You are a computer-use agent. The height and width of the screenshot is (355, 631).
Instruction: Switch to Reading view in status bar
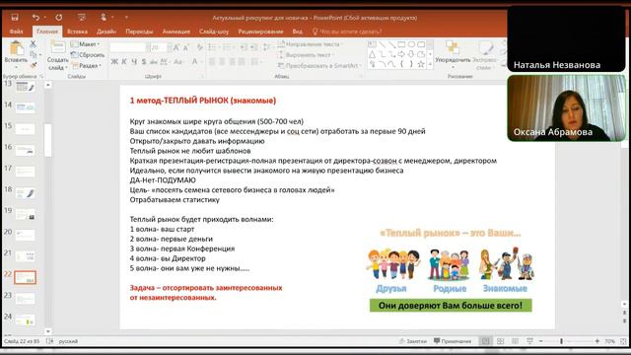coord(515,341)
